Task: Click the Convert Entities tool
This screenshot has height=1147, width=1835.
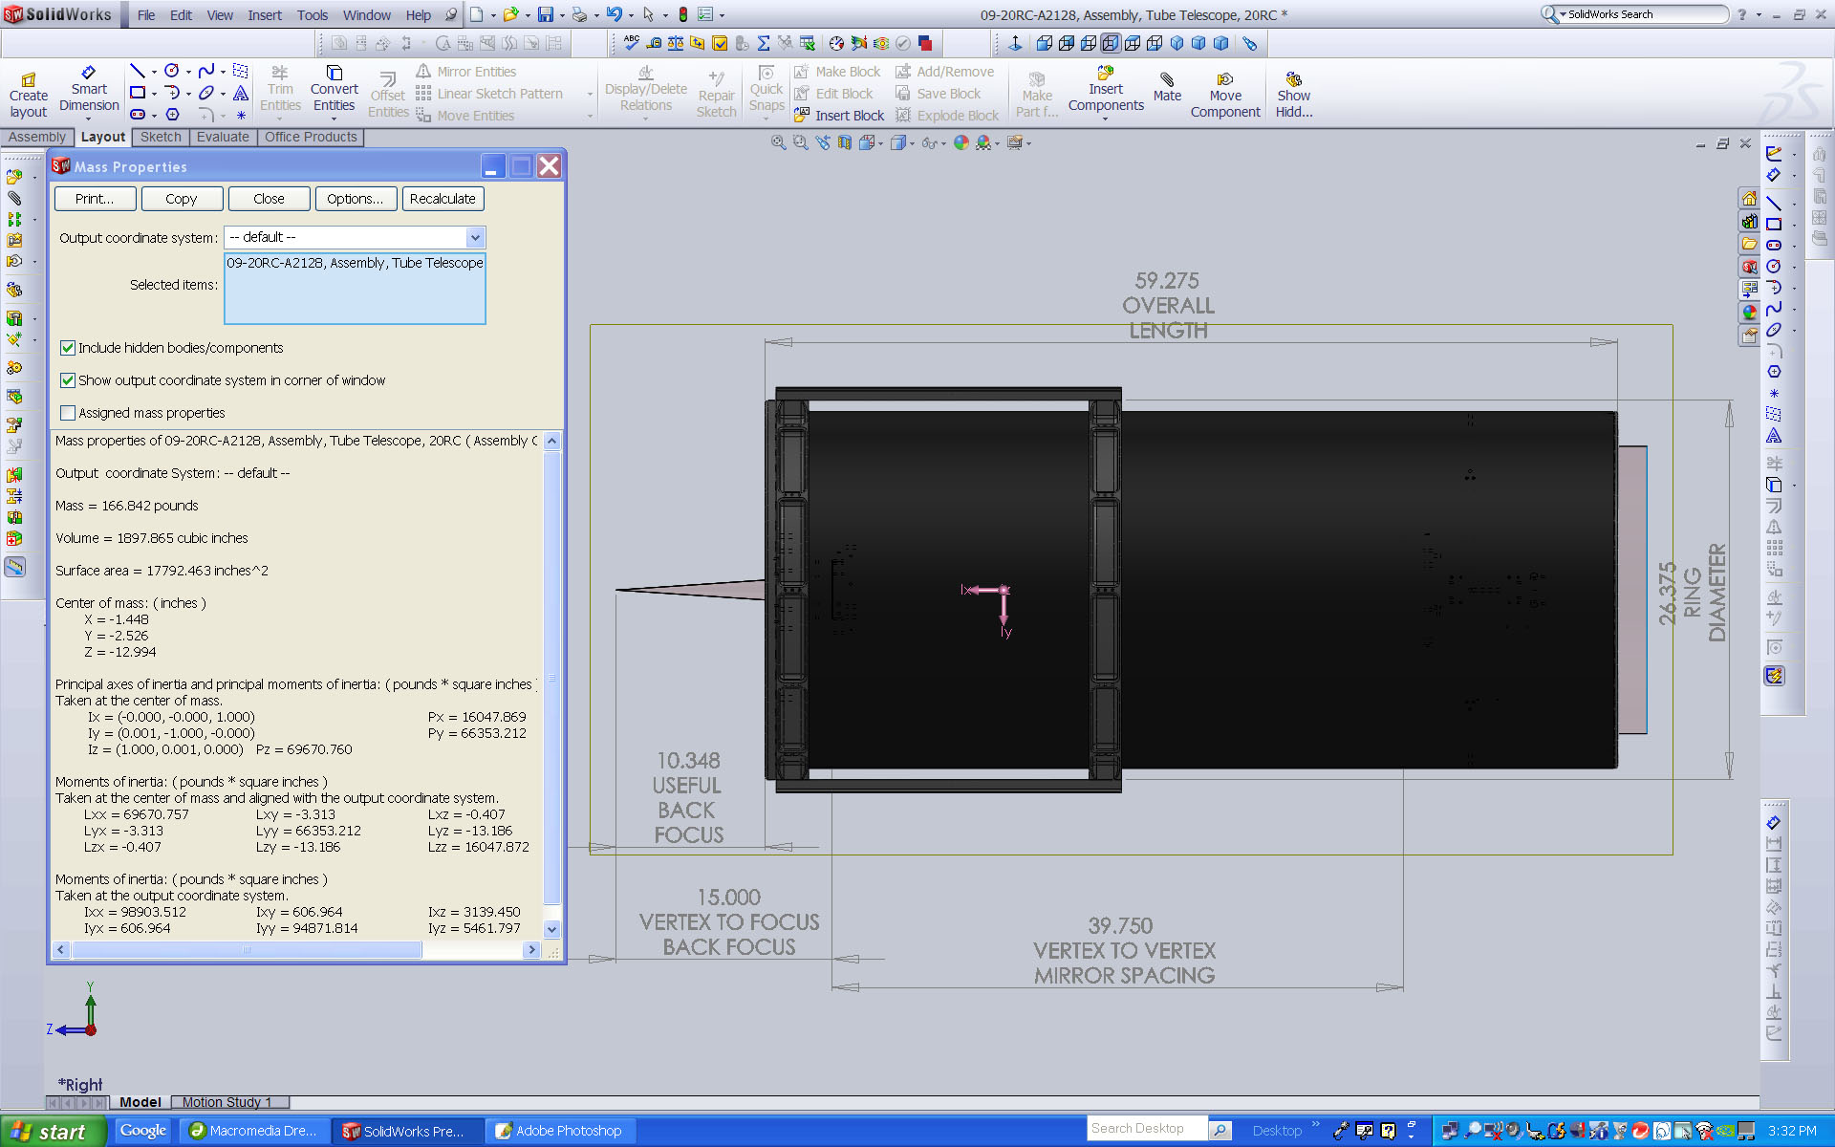Action: pos(334,89)
